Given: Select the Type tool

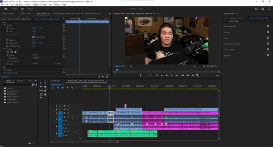Looking at the screenshot, I should click(41, 98).
